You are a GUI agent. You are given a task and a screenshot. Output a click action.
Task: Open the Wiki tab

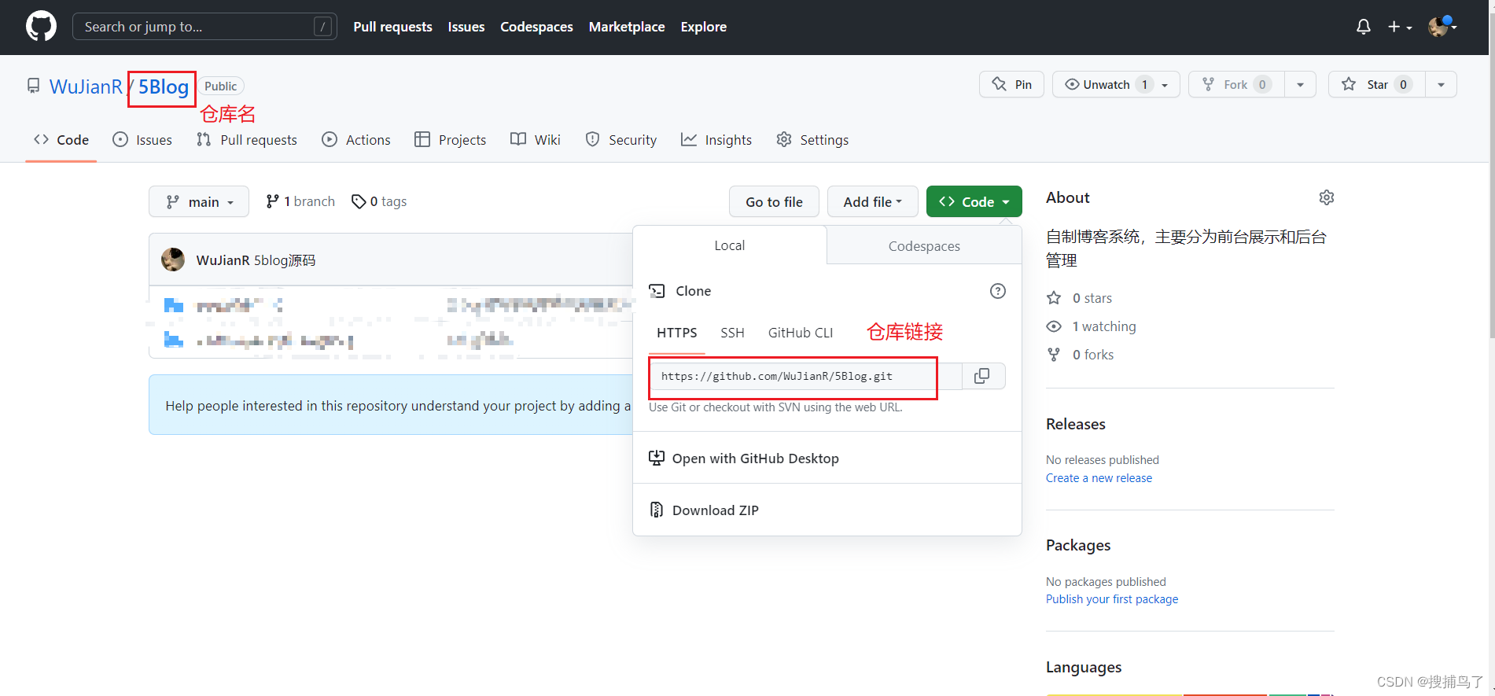click(x=536, y=140)
